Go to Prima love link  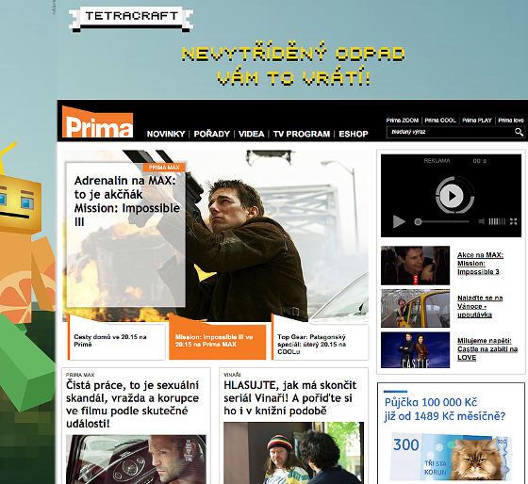(x=511, y=121)
